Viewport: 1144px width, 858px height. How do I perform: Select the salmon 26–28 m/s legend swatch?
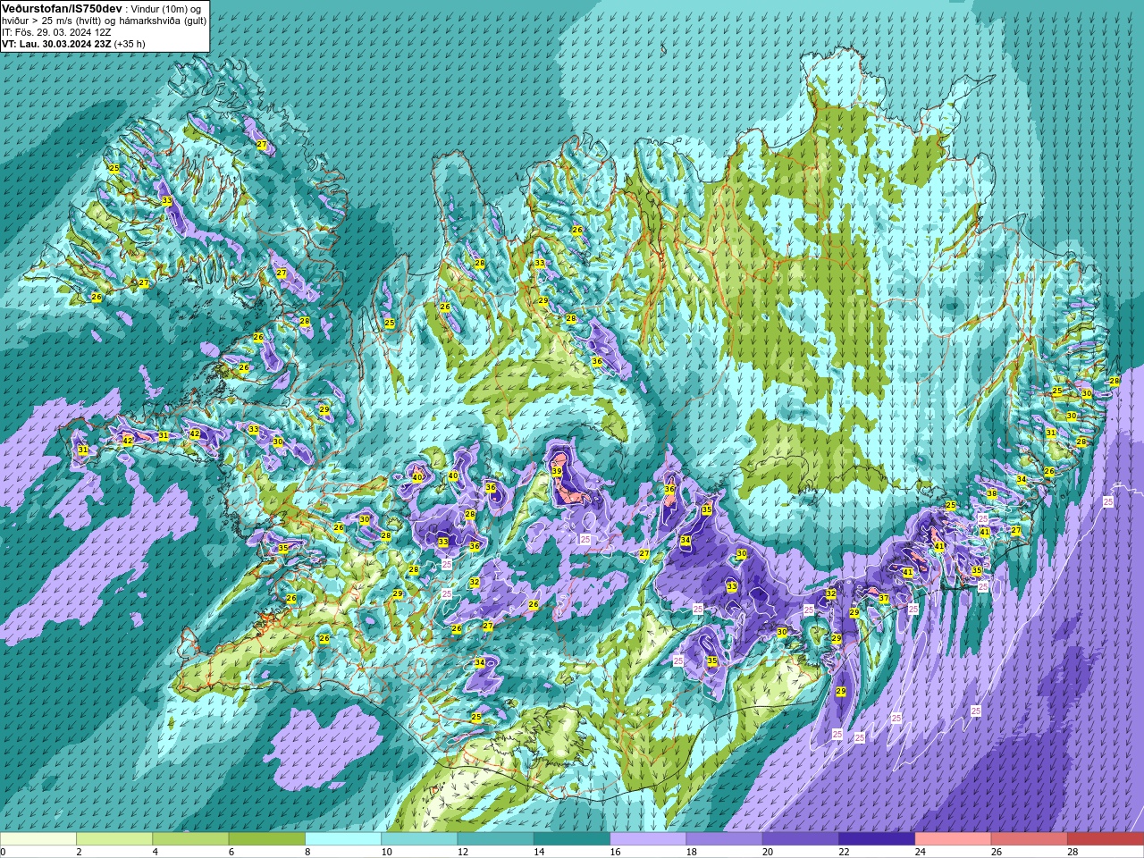[x=1030, y=839]
